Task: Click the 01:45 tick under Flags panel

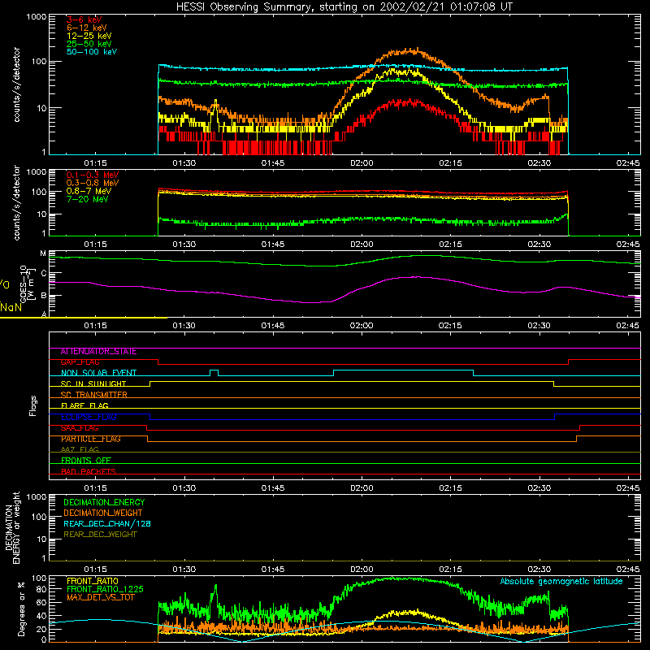Action: (273, 488)
